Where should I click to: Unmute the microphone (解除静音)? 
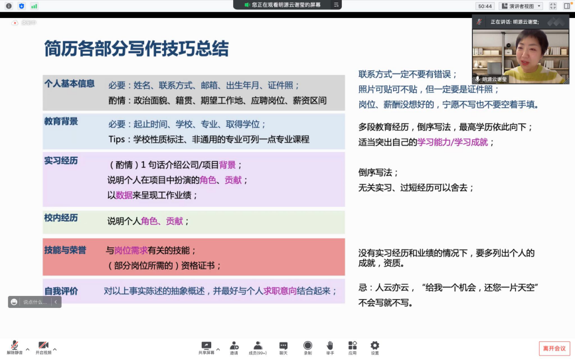pos(15,347)
